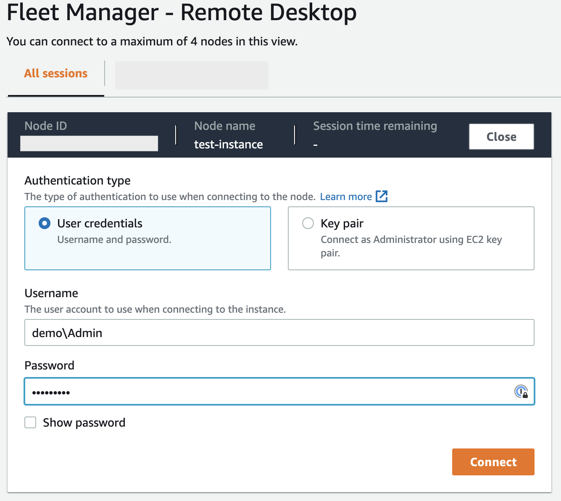Viewport: 561px width, 501px height.
Task: Click inside the Password input field
Action: tap(279, 392)
